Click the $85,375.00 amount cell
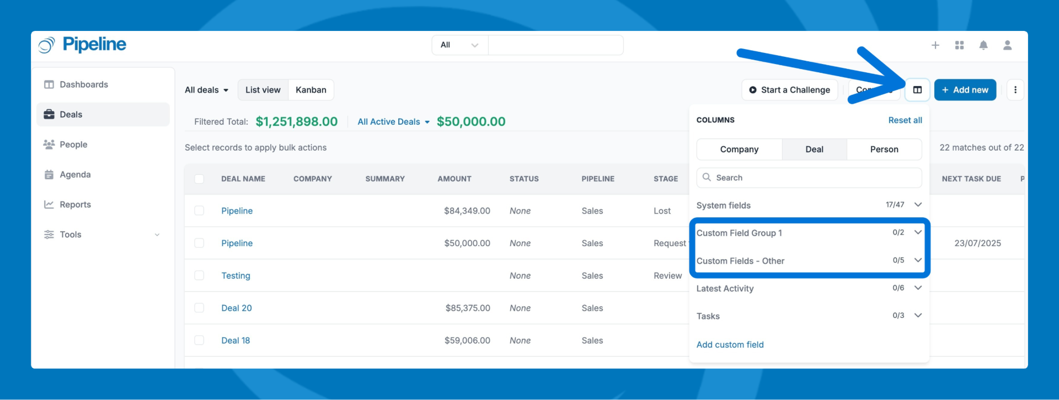Image resolution: width=1059 pixels, height=400 pixels. click(x=468, y=308)
